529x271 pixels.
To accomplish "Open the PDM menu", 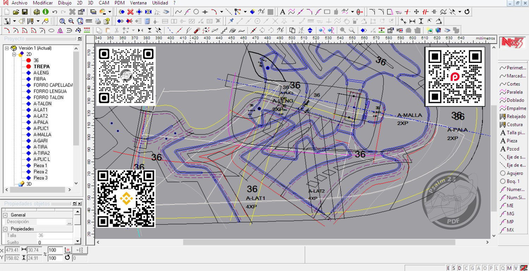I will click(x=120, y=3).
